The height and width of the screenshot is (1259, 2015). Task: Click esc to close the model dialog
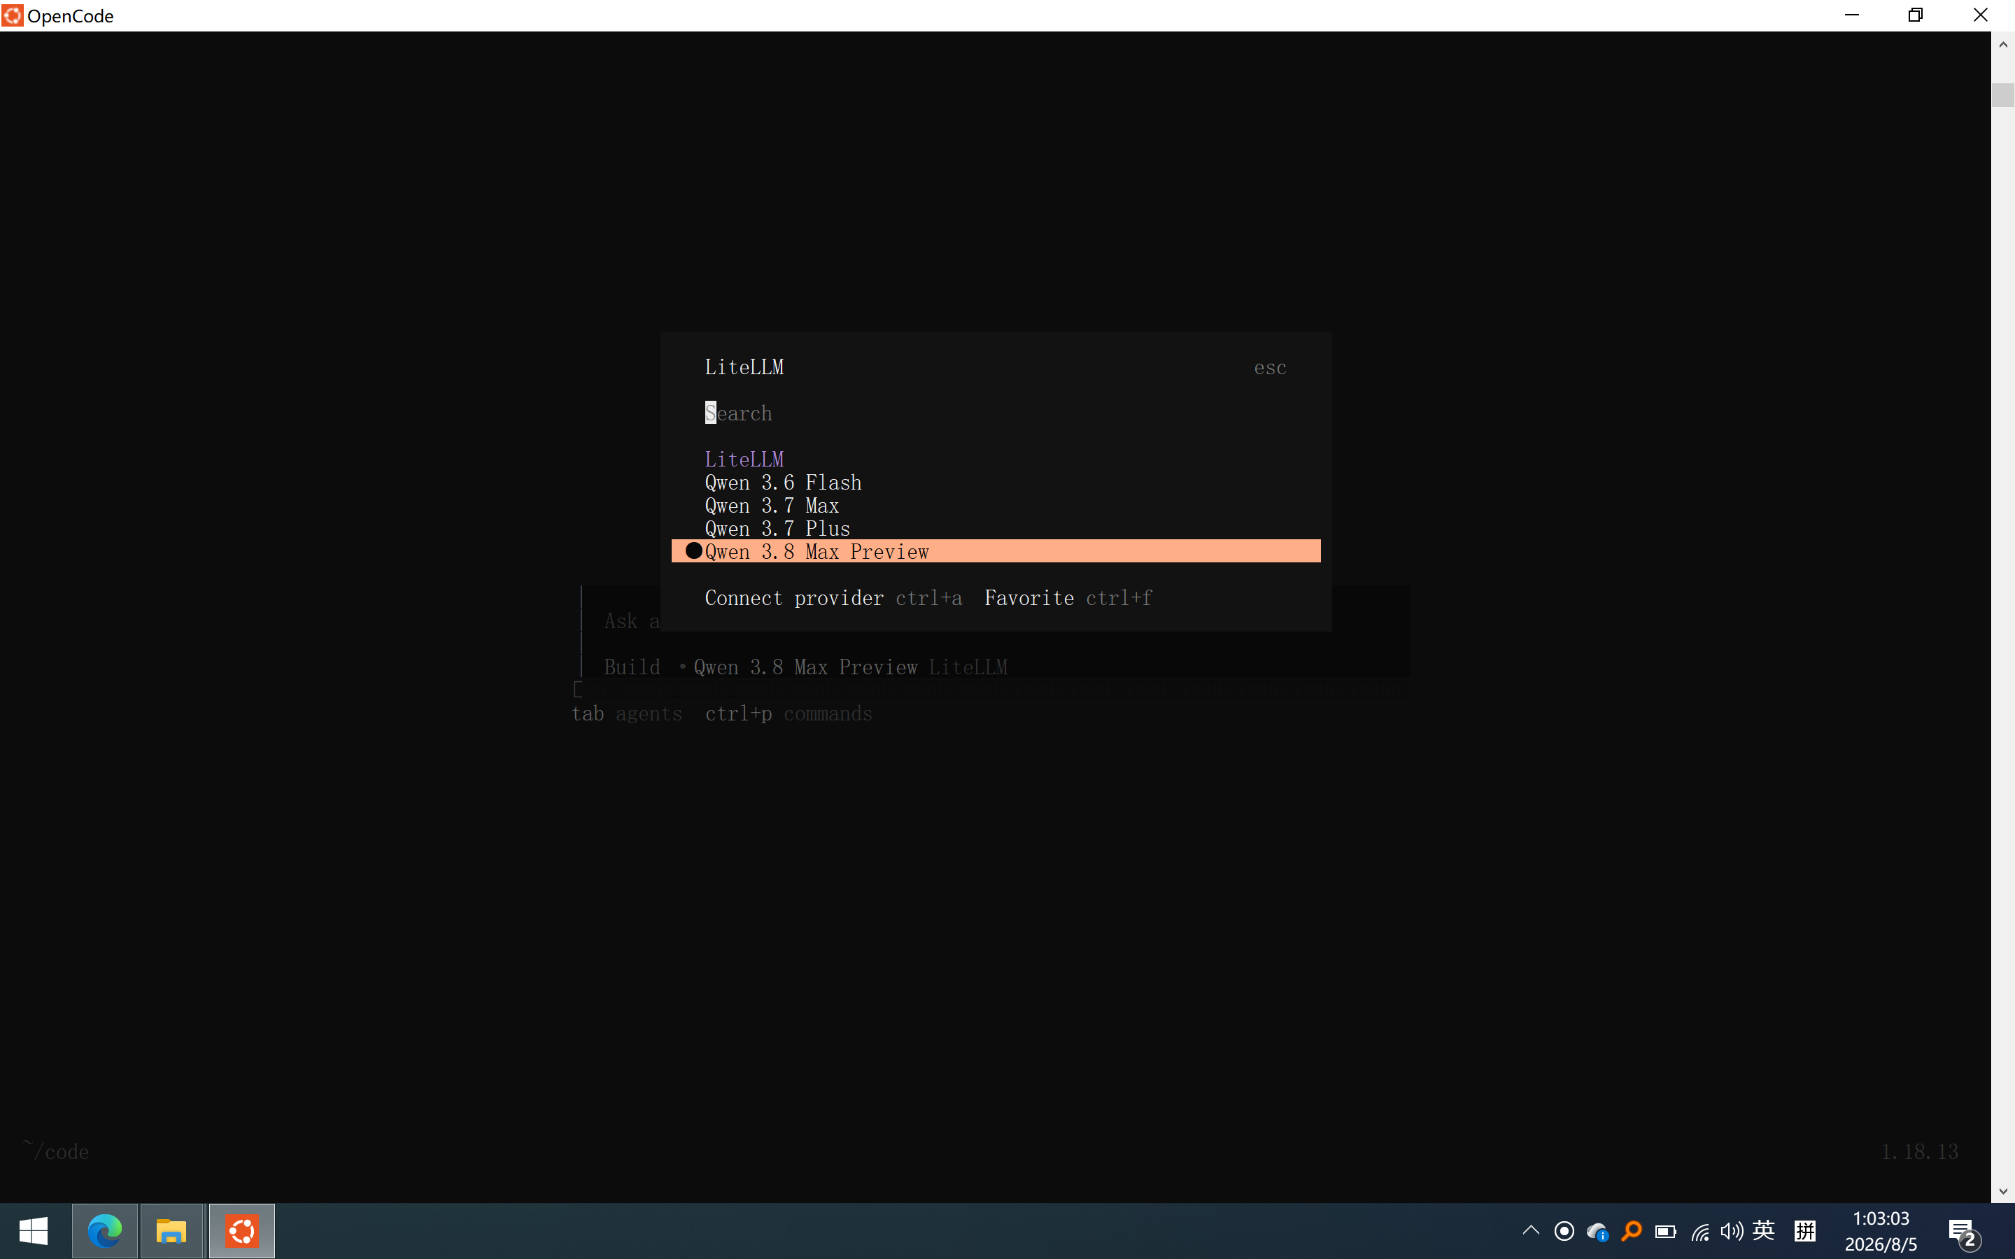(x=1270, y=367)
